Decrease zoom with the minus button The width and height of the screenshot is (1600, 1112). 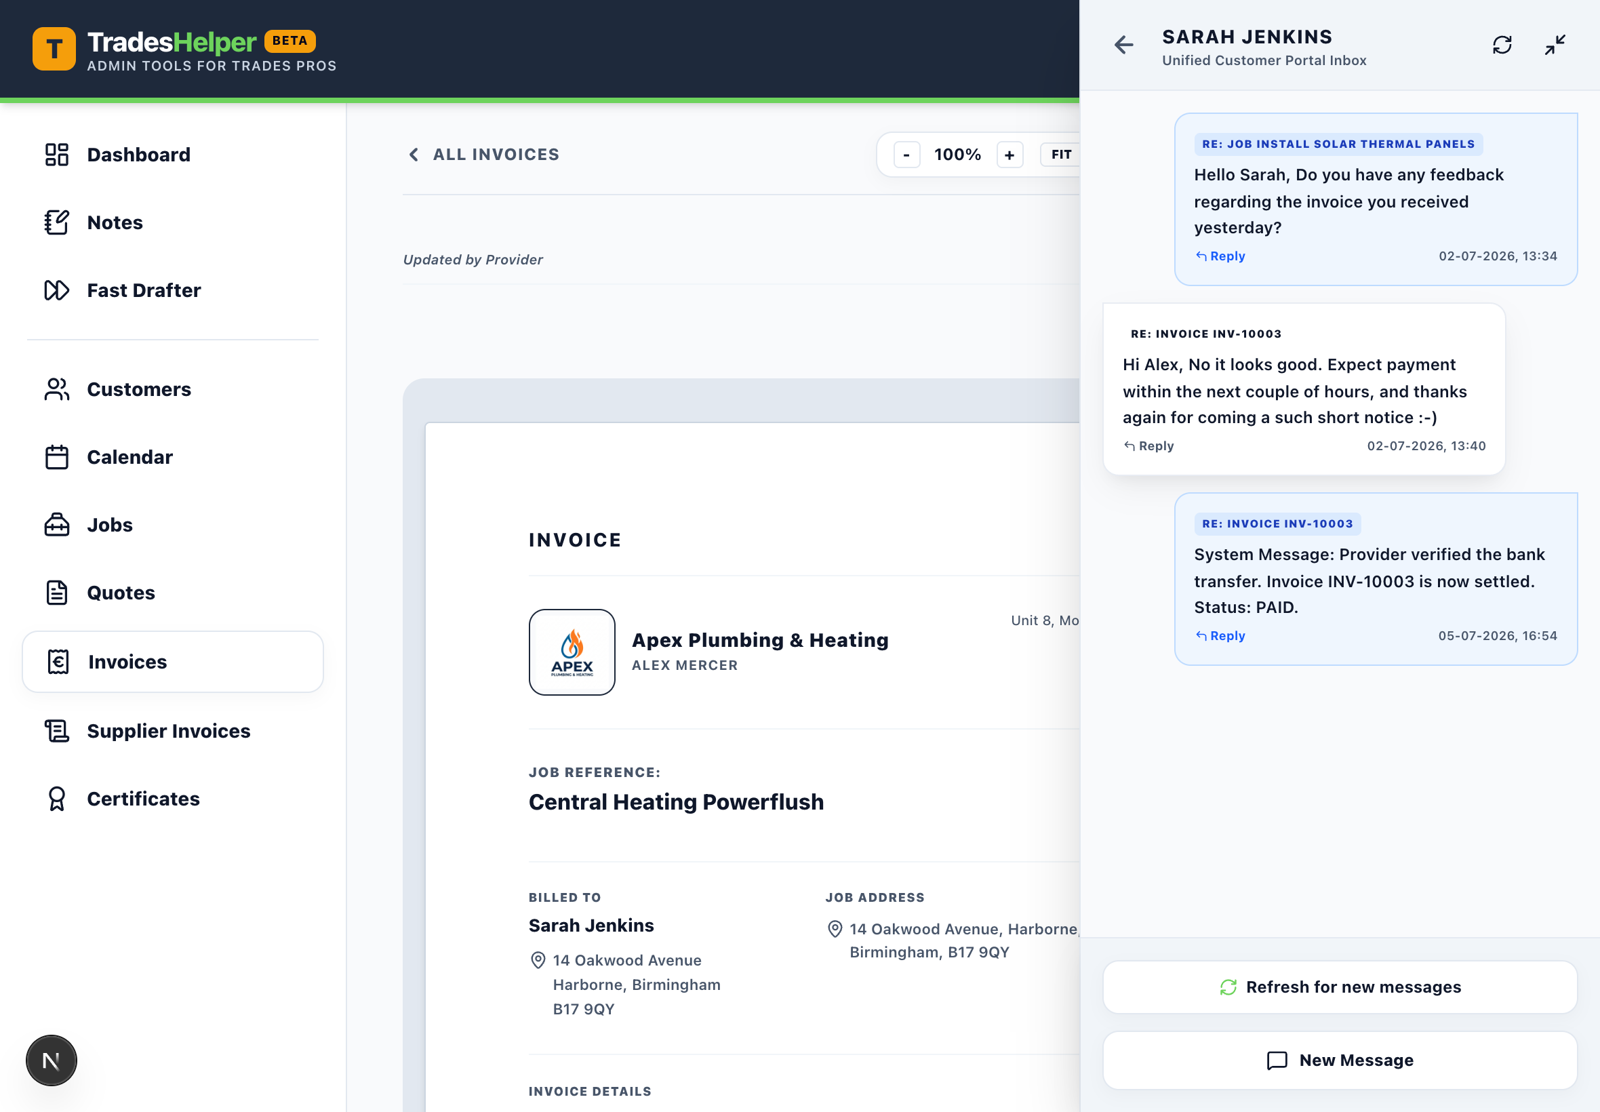906,155
